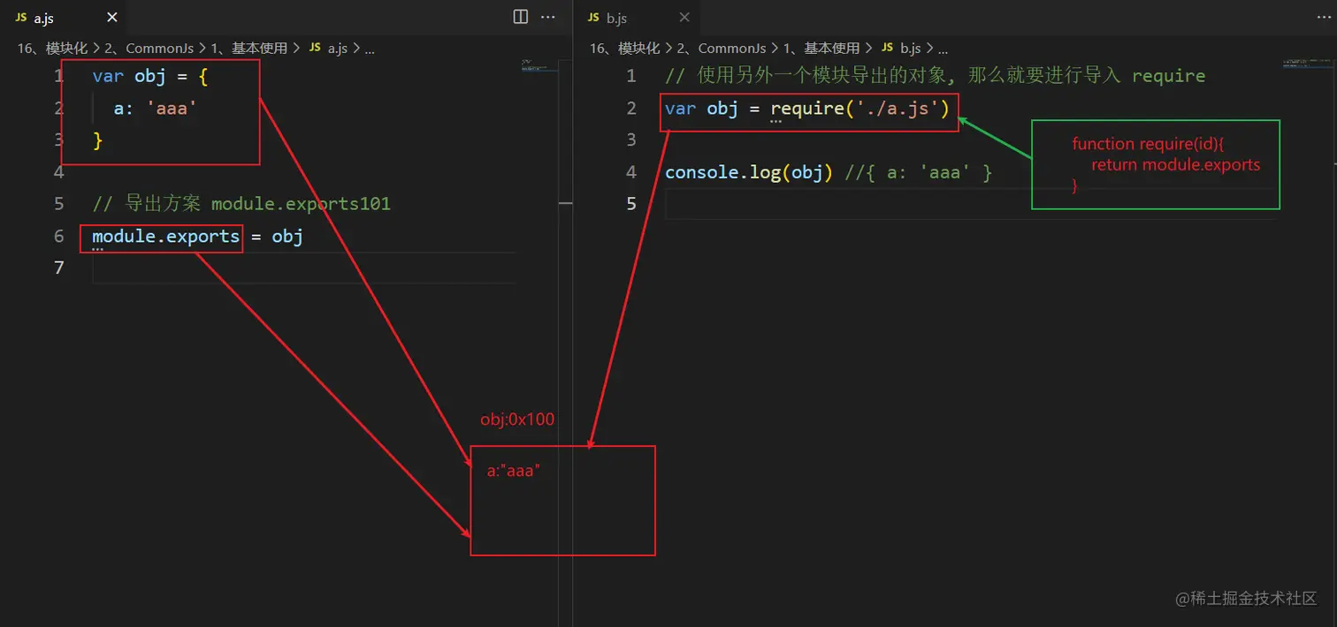This screenshot has height=627, width=1337.
Task: Open '2、CommonJs' breadcrumb above b.js editor
Action: click(x=723, y=49)
